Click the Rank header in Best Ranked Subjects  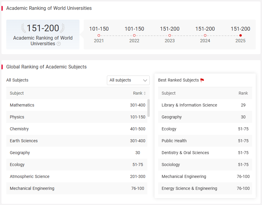point(243,93)
